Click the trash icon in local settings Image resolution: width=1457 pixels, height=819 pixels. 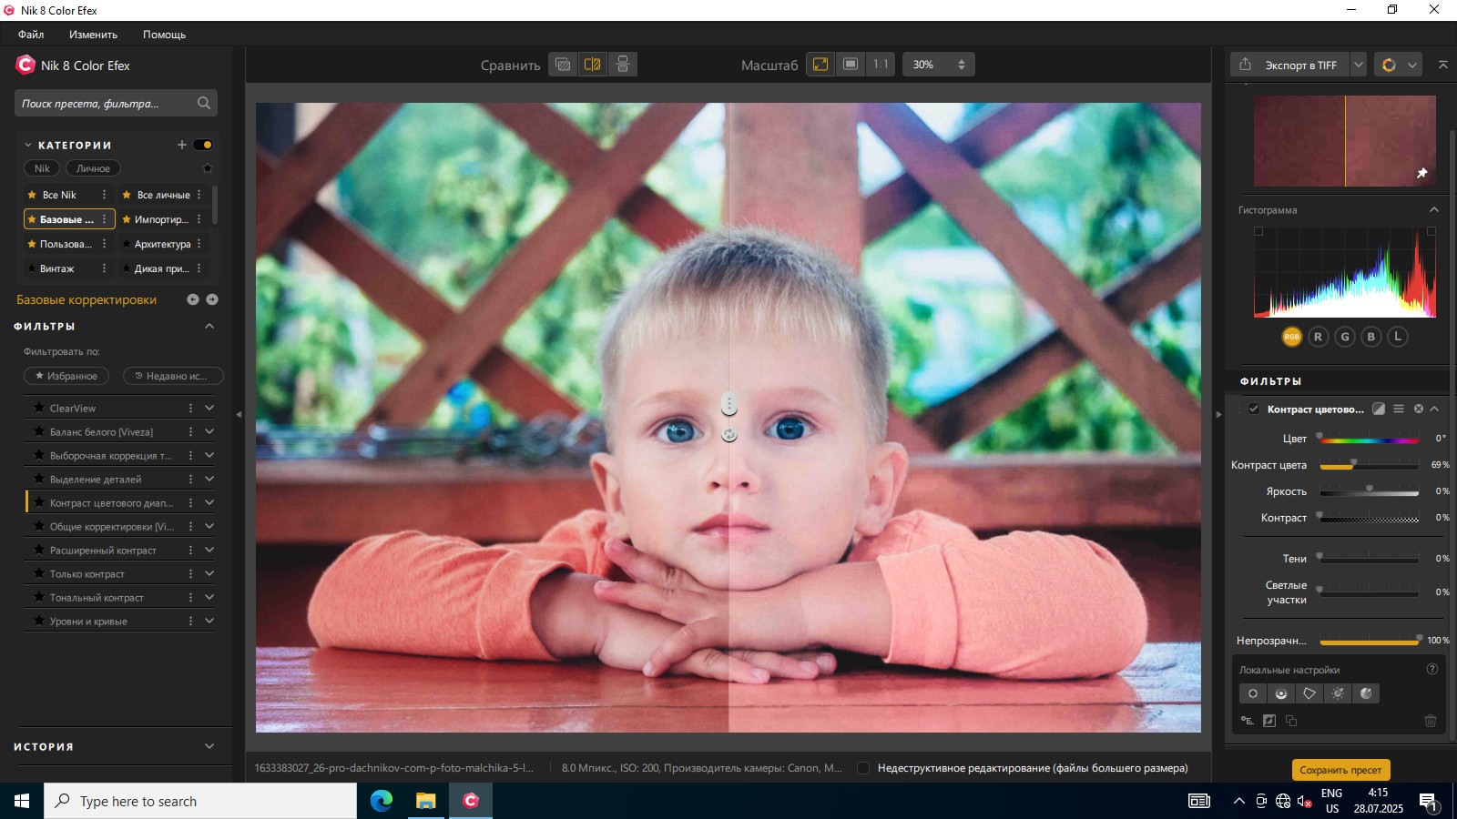[x=1431, y=721]
